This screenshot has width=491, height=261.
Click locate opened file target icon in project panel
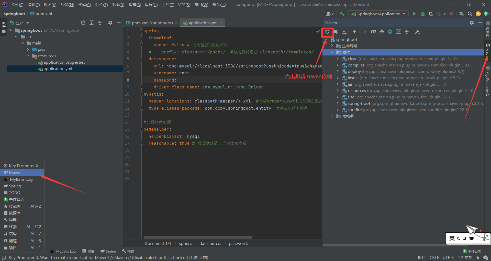83,23
